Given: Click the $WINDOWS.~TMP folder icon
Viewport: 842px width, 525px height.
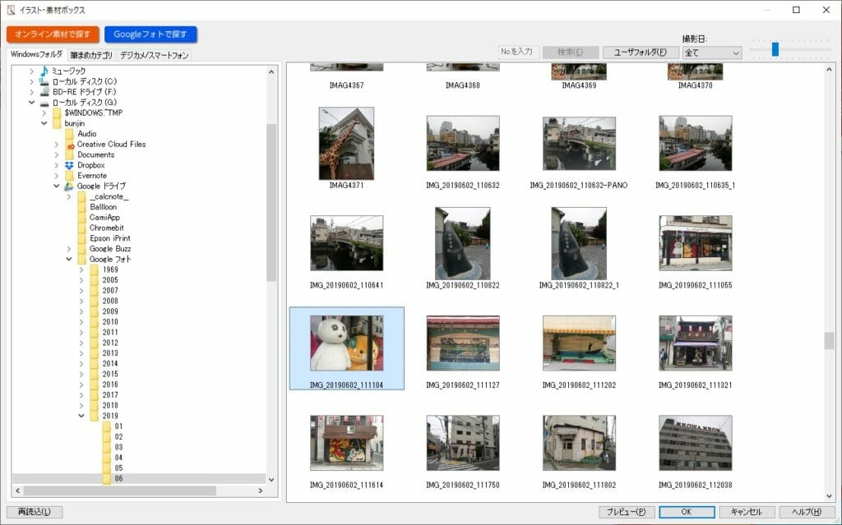Looking at the screenshot, I should point(57,113).
